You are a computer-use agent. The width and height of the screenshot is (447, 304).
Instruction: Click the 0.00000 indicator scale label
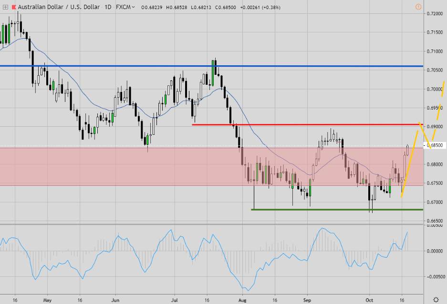click(435, 251)
